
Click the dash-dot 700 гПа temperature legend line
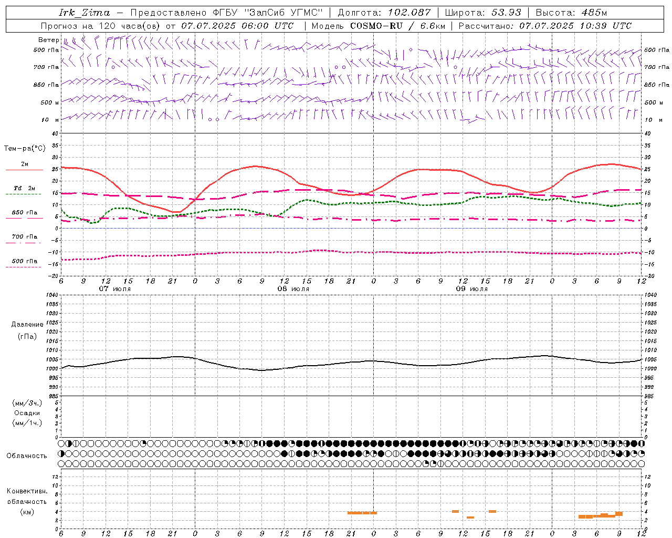click(23, 243)
